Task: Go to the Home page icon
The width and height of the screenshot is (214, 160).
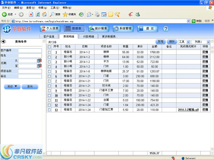Action: coord(44,14)
